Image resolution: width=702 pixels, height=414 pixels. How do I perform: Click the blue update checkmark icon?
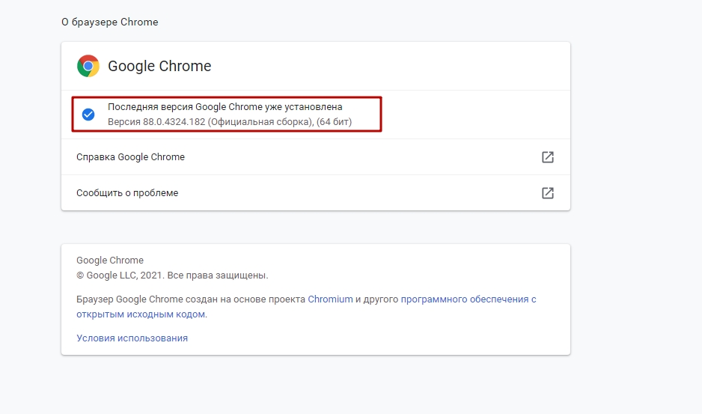point(88,115)
